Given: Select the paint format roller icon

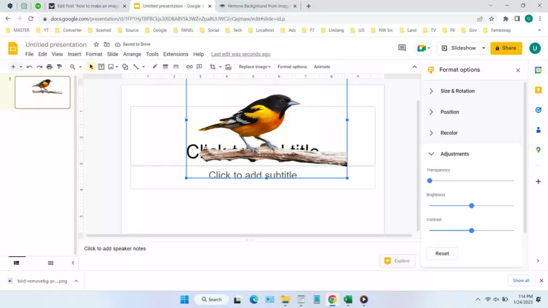Looking at the screenshot, I should pos(59,67).
